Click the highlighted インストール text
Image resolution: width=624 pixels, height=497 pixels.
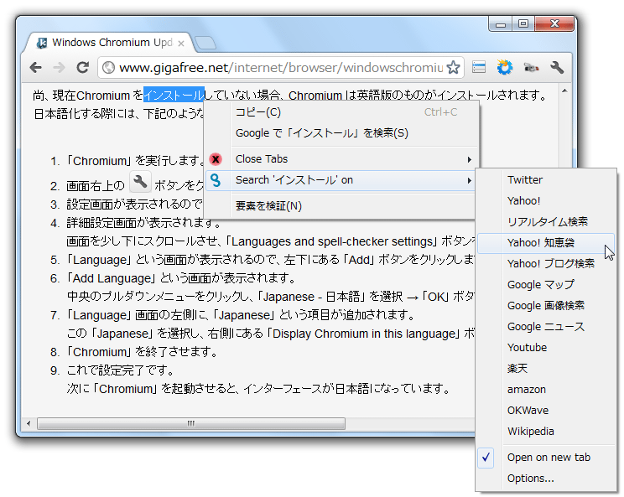click(x=174, y=96)
